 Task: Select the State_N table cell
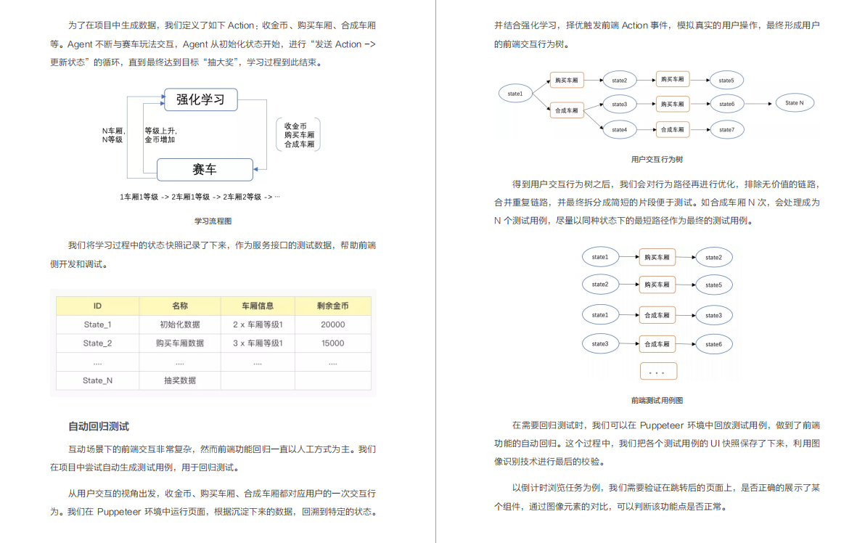(x=98, y=380)
